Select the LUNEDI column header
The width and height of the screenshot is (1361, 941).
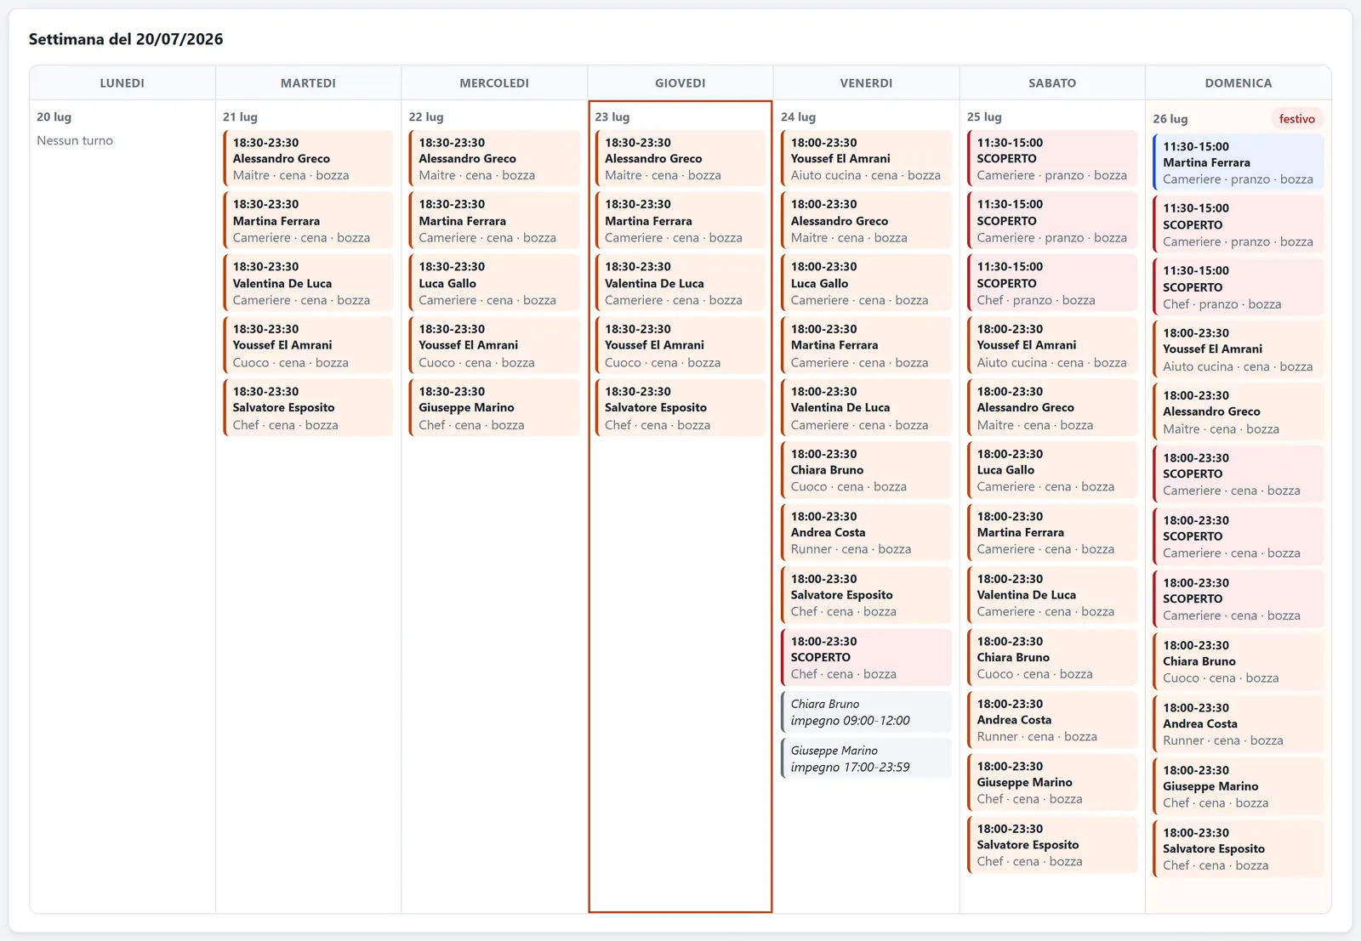coord(122,83)
